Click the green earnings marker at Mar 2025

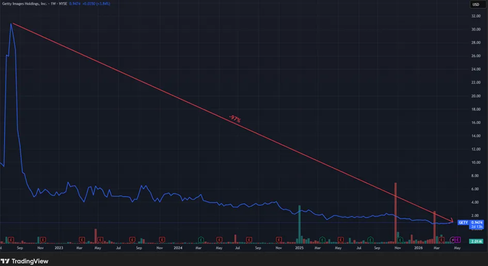(322, 240)
